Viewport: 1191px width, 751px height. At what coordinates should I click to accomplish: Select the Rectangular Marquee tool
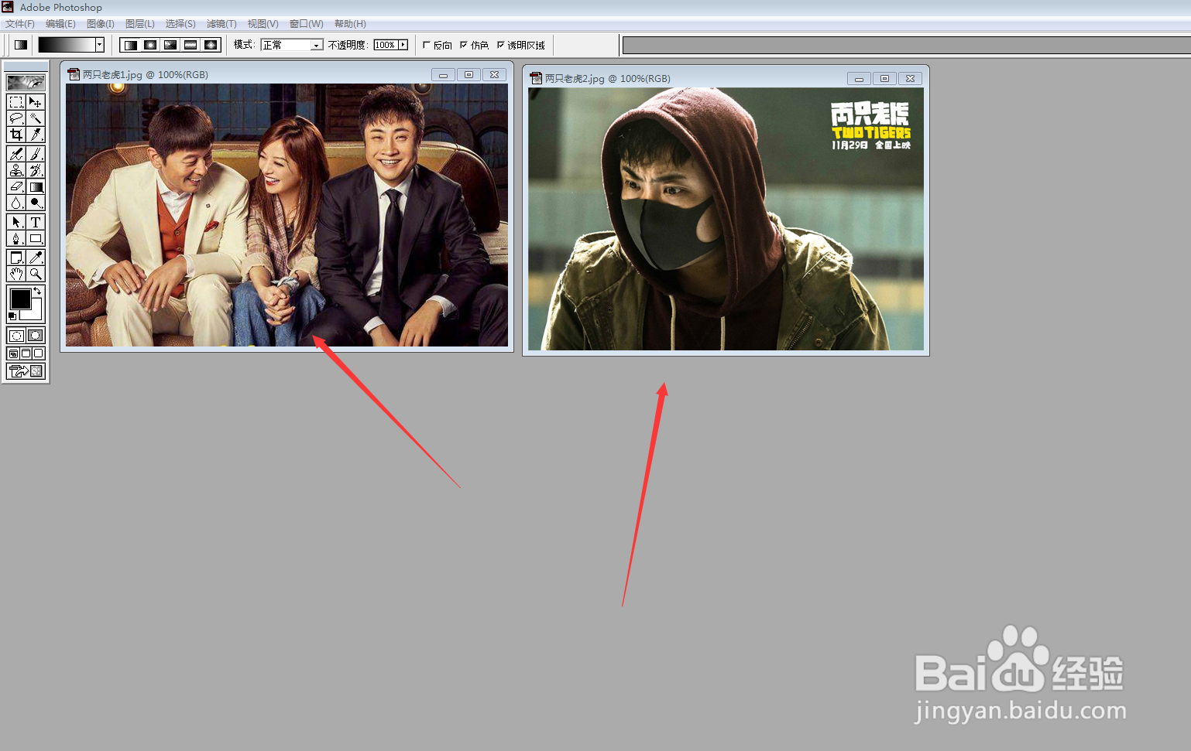[16, 102]
